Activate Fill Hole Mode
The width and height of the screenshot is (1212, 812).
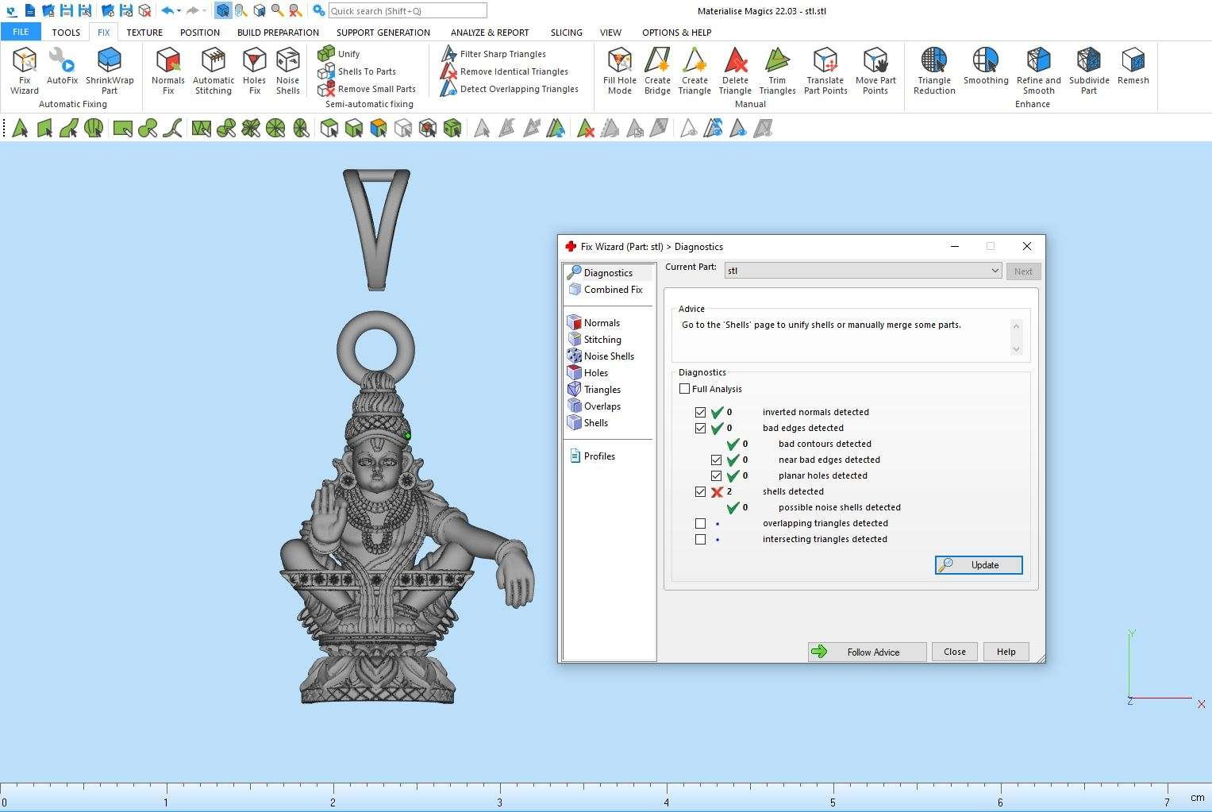tap(619, 70)
